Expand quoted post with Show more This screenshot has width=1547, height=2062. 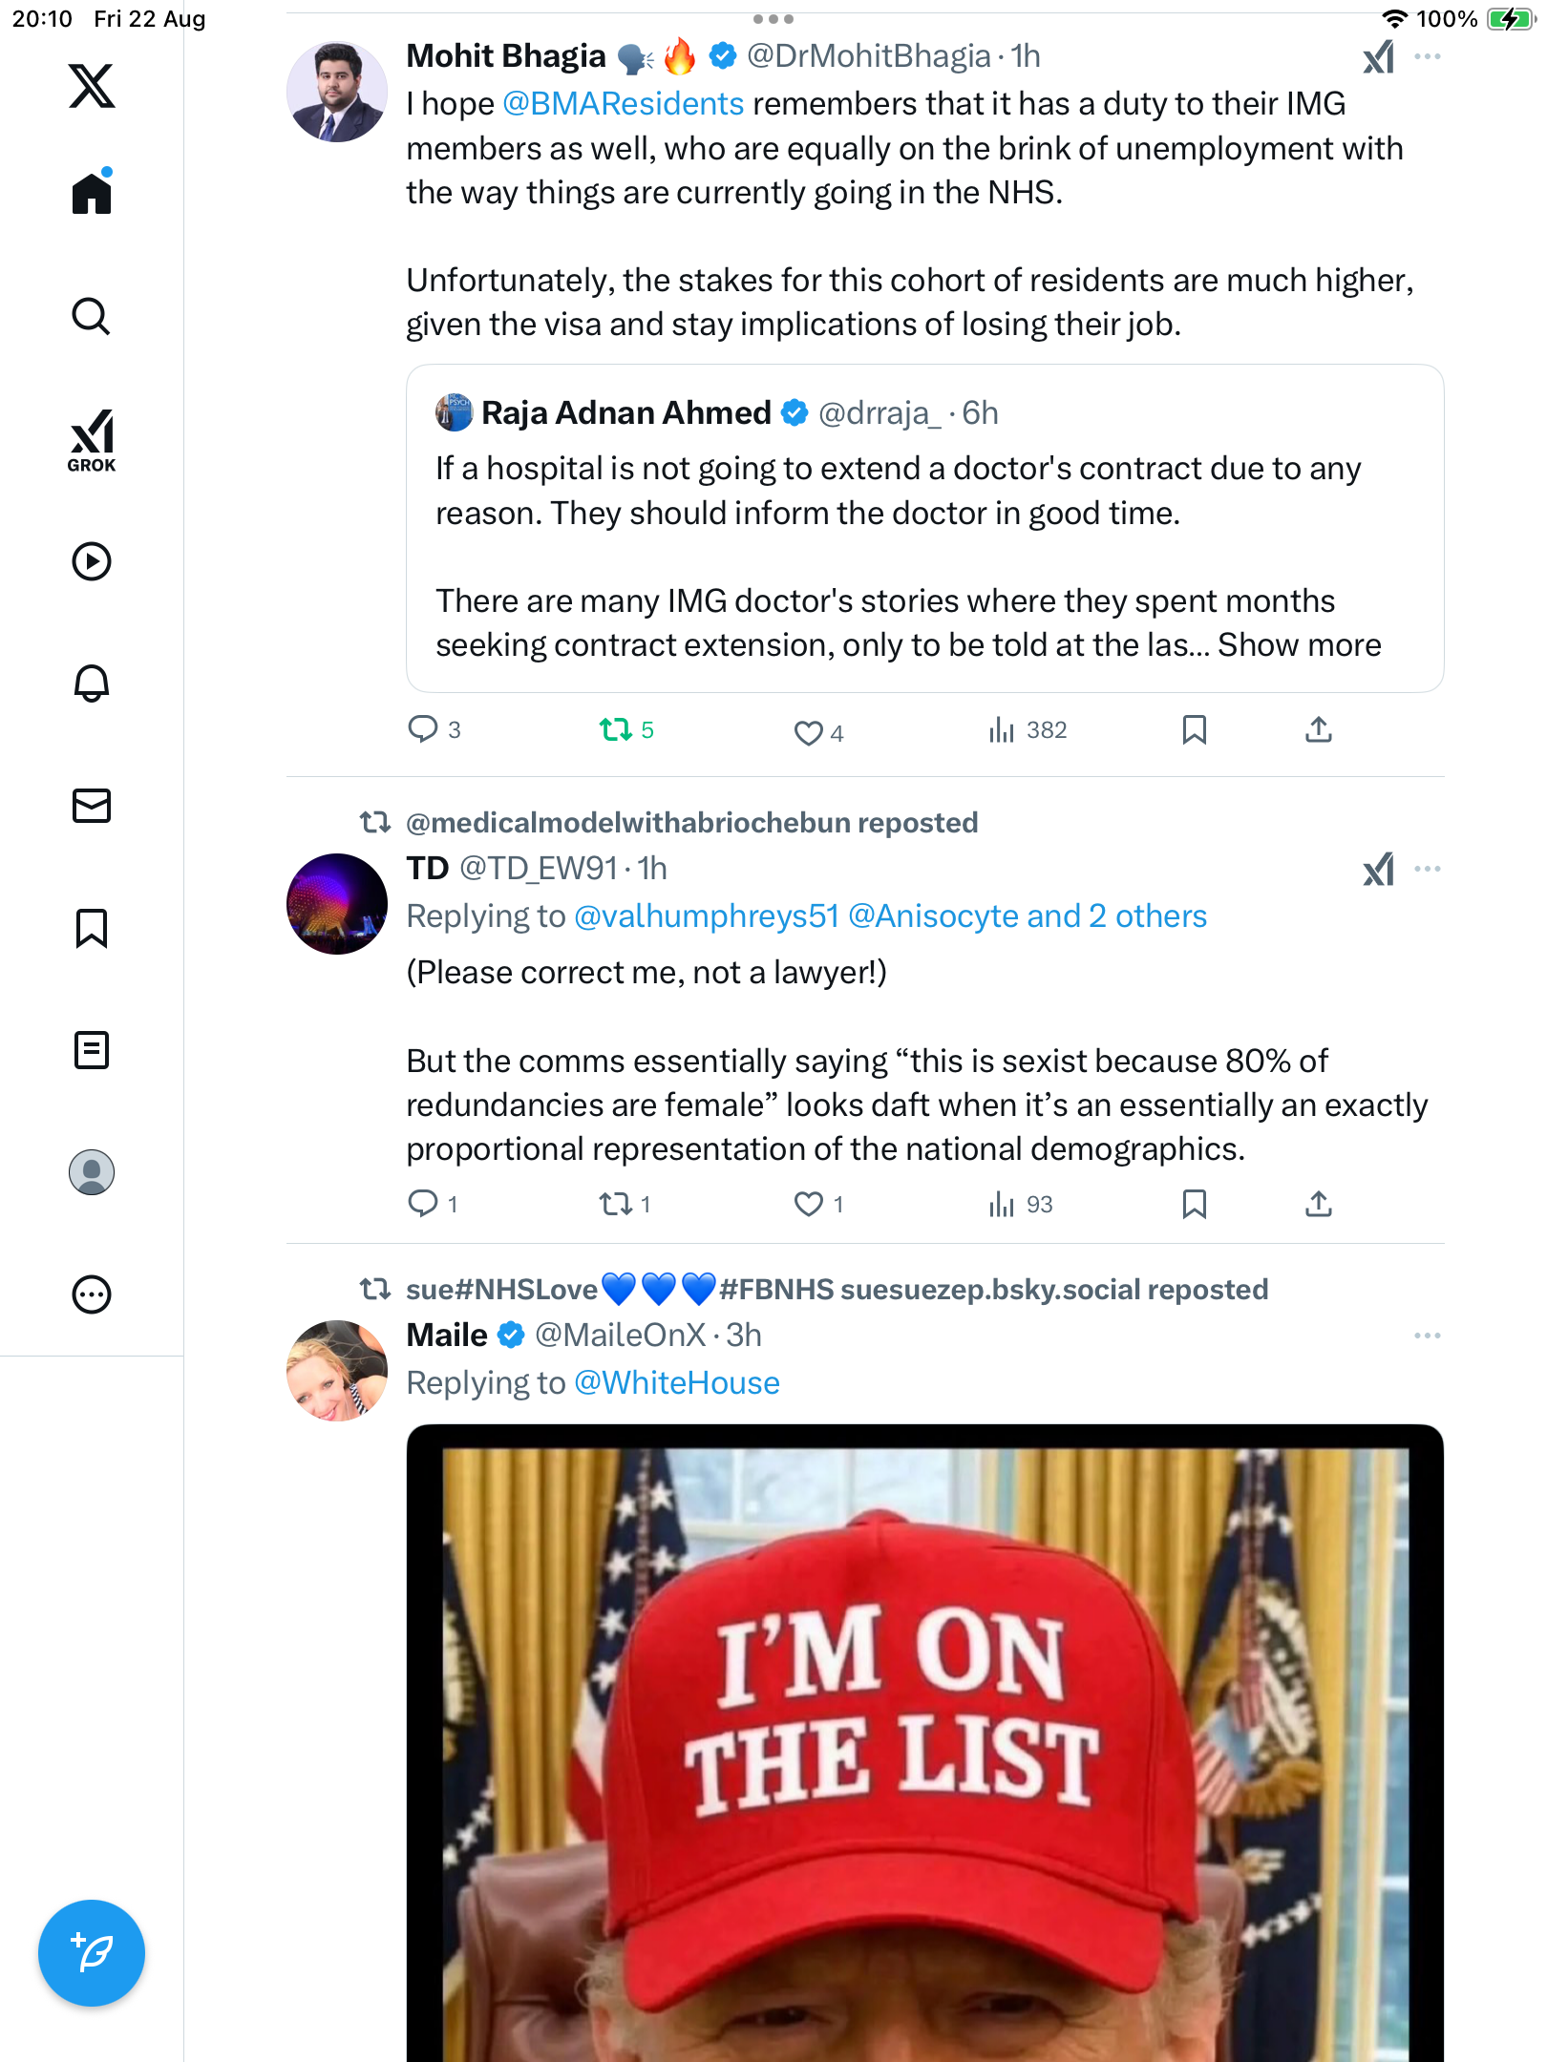point(1299,645)
